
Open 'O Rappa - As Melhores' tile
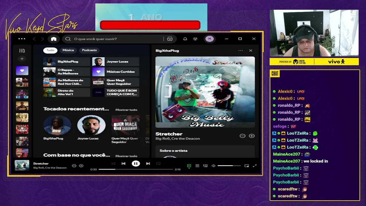tap(67, 72)
